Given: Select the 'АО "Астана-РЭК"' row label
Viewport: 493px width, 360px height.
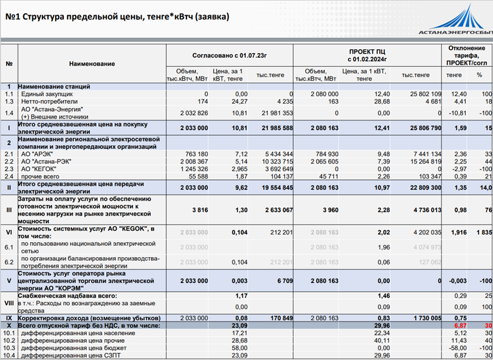Looking at the screenshot, I should 46,162.
